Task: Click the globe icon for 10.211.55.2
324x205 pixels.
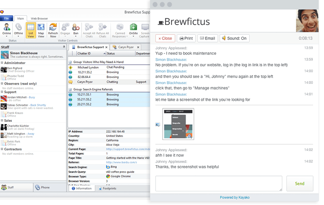Action: point(70,72)
